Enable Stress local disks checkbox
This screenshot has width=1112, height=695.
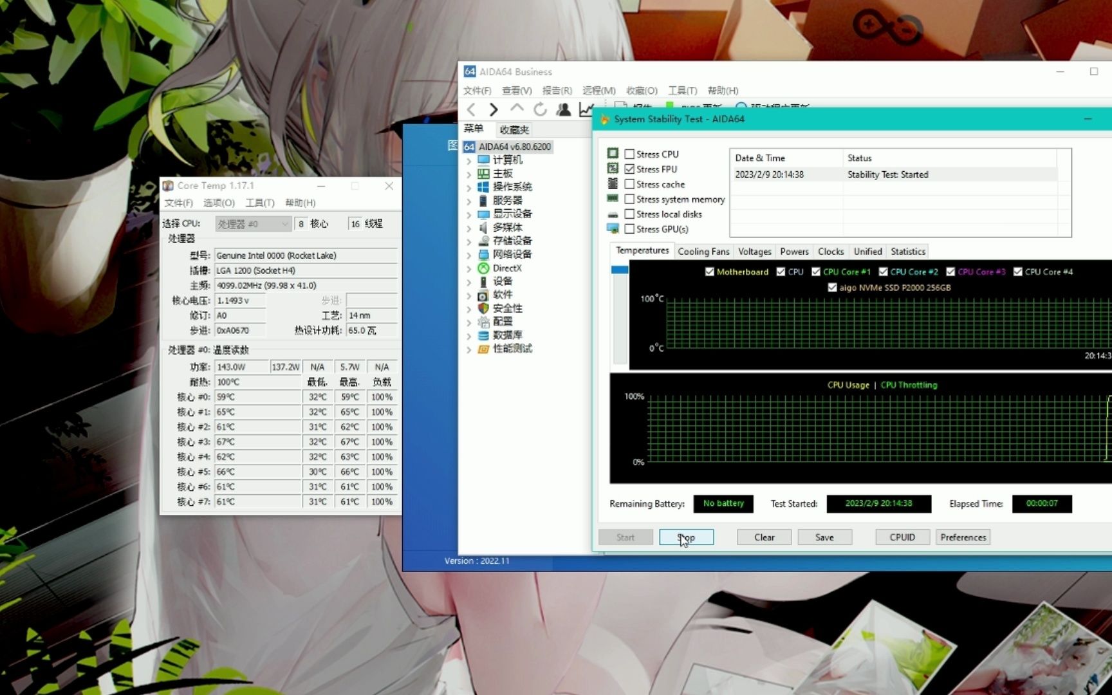pos(629,214)
